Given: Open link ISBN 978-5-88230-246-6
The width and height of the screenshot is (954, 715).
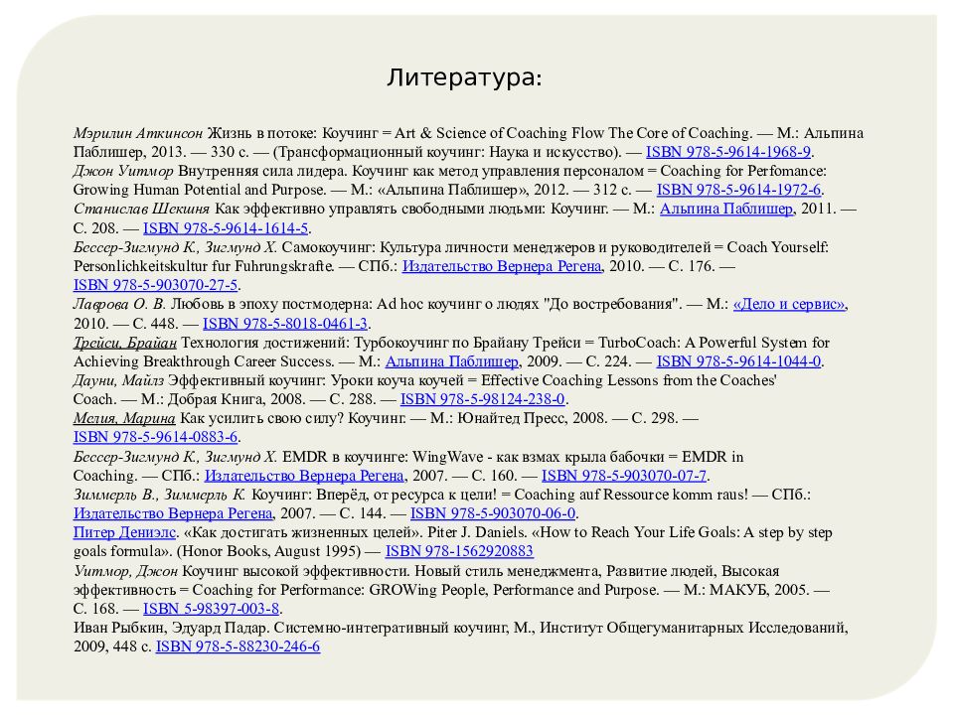Looking at the screenshot, I should [238, 646].
